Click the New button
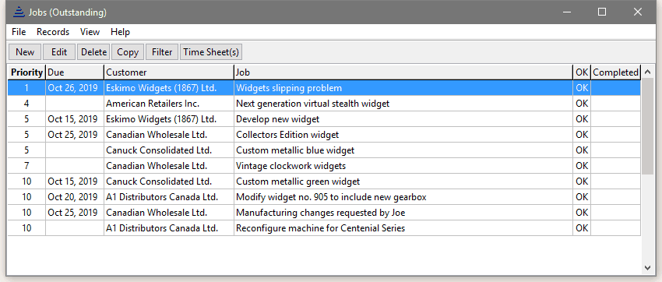662x282 pixels. point(25,52)
